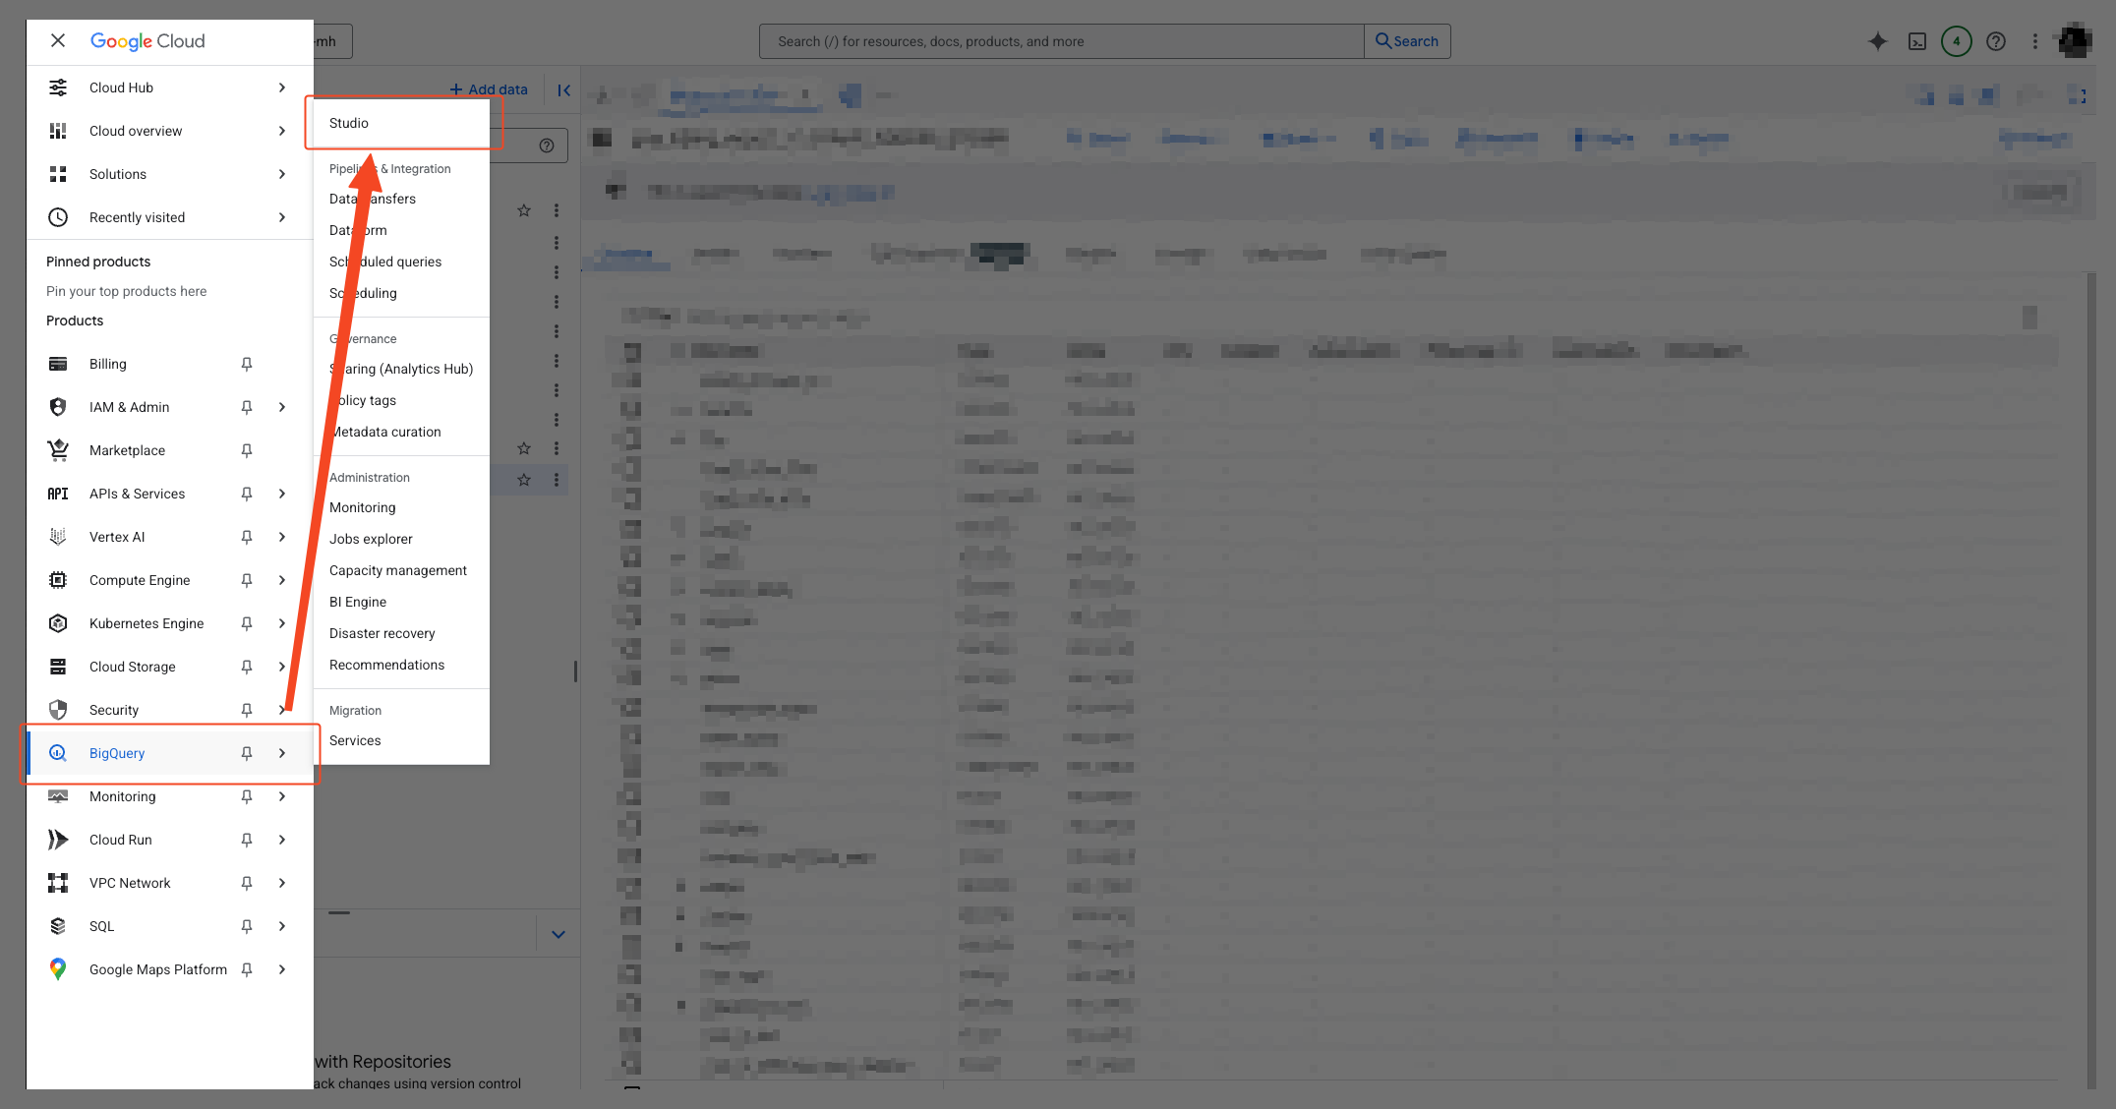Click the Cloud Run icon

(x=58, y=840)
